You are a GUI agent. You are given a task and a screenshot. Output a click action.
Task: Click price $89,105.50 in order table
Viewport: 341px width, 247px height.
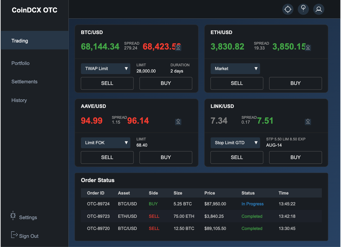click(215, 229)
